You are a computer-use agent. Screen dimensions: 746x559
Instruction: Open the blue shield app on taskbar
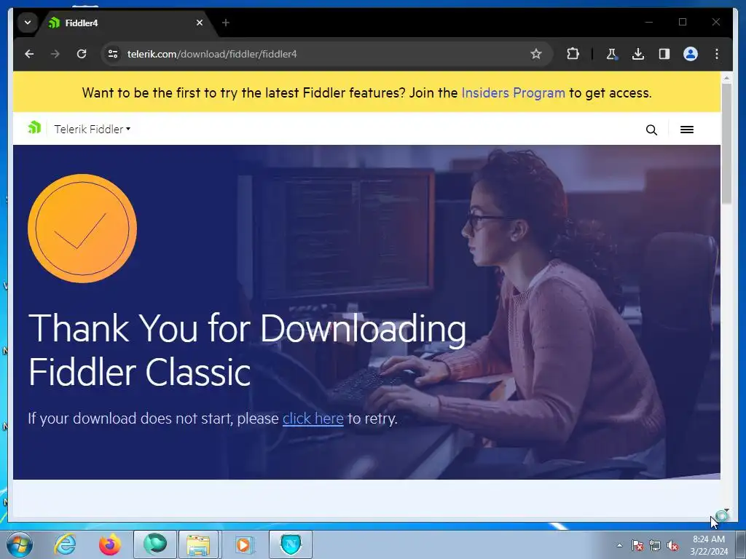pos(291,544)
